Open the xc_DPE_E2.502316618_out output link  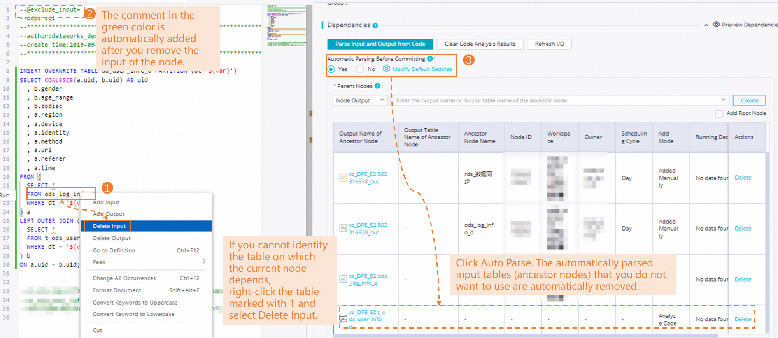(368, 178)
